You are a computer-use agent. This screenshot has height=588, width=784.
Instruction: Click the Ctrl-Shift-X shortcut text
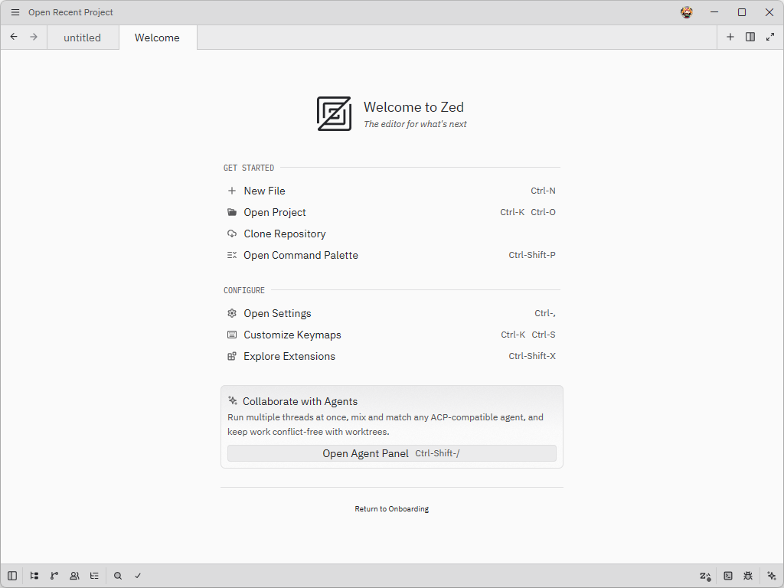click(532, 356)
